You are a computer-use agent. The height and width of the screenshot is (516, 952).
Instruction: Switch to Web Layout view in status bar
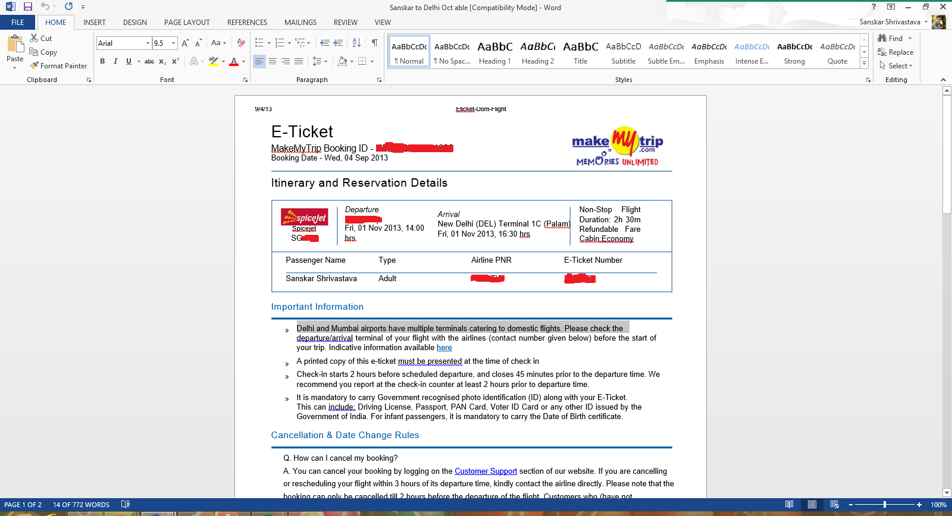834,504
